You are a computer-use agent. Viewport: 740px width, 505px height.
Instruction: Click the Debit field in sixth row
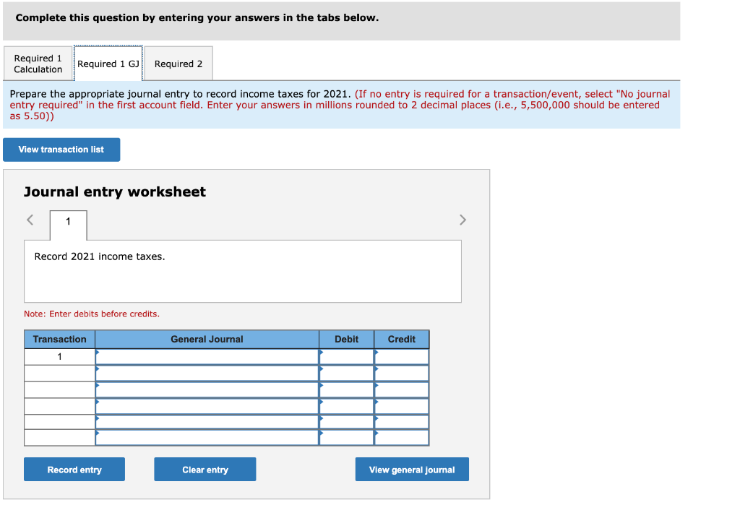[346, 438]
